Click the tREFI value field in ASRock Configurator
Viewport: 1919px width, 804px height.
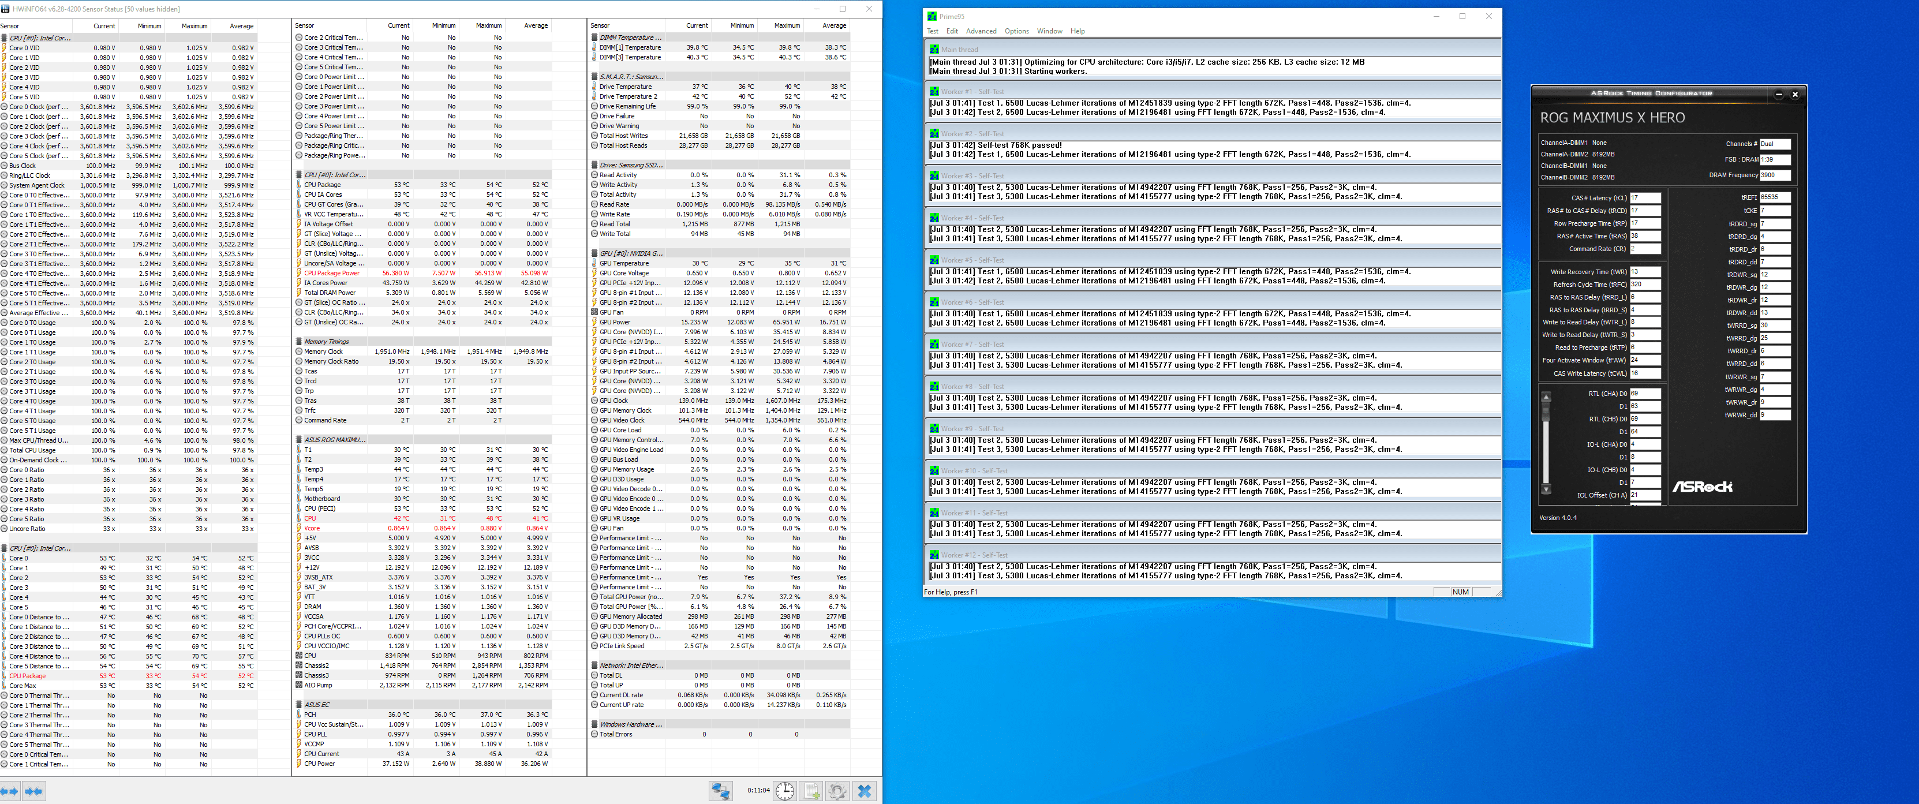(x=1775, y=197)
